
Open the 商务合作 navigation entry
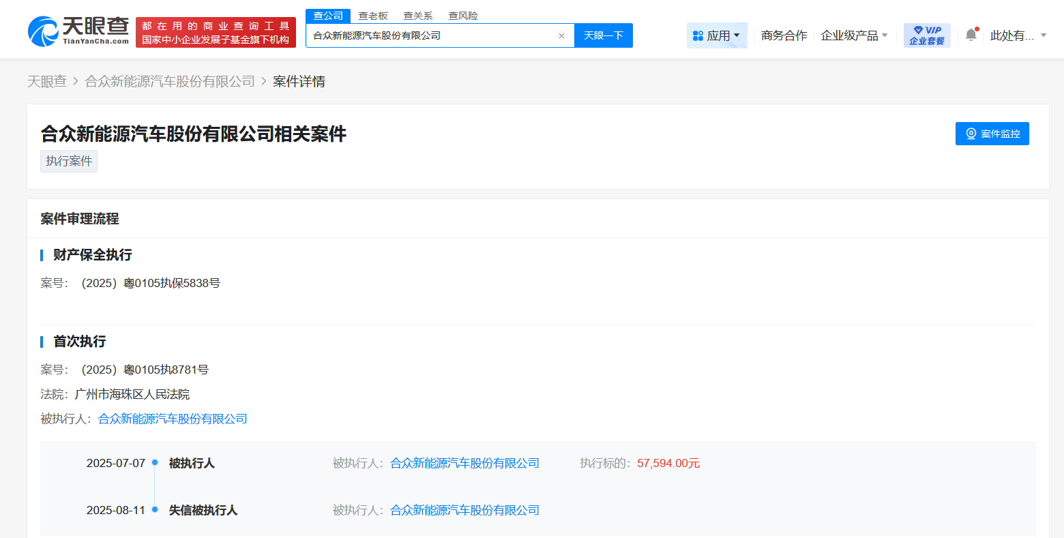coord(784,35)
